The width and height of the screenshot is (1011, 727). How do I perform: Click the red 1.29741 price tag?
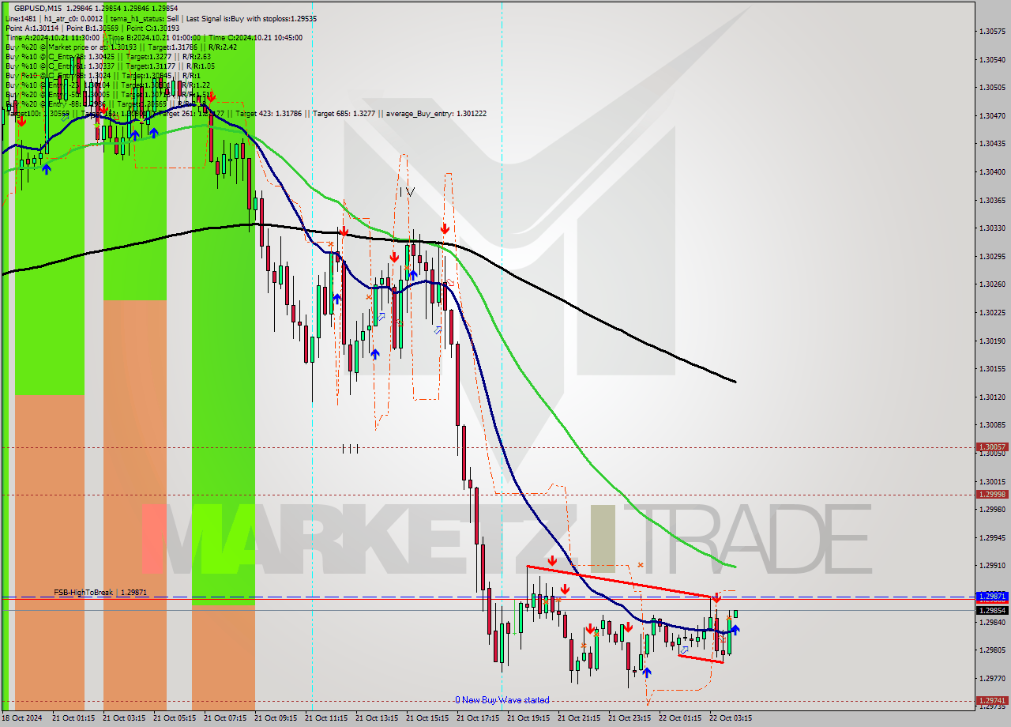(991, 700)
